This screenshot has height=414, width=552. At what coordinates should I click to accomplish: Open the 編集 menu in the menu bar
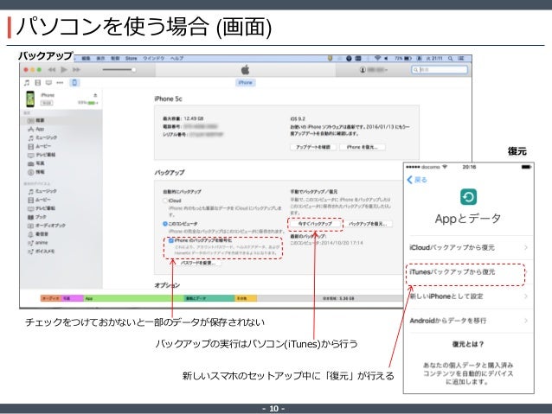(87, 59)
